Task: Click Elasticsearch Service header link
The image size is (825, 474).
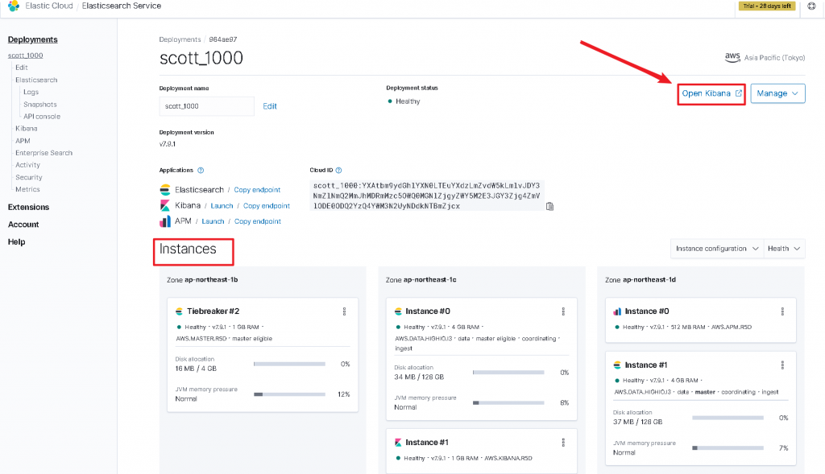Action: pos(122,6)
